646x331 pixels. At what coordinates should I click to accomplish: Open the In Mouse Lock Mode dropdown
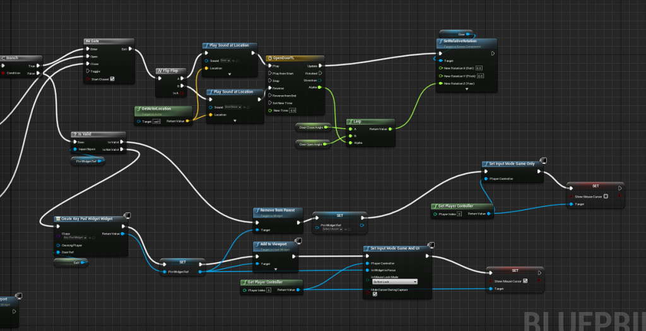tap(394, 282)
